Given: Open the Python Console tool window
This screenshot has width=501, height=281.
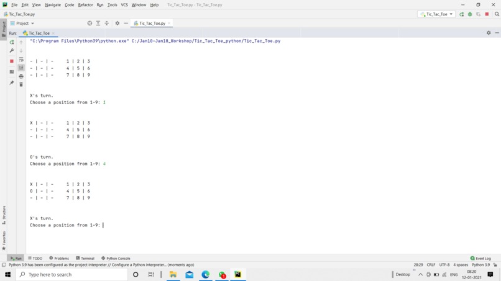Looking at the screenshot, I should (116, 258).
